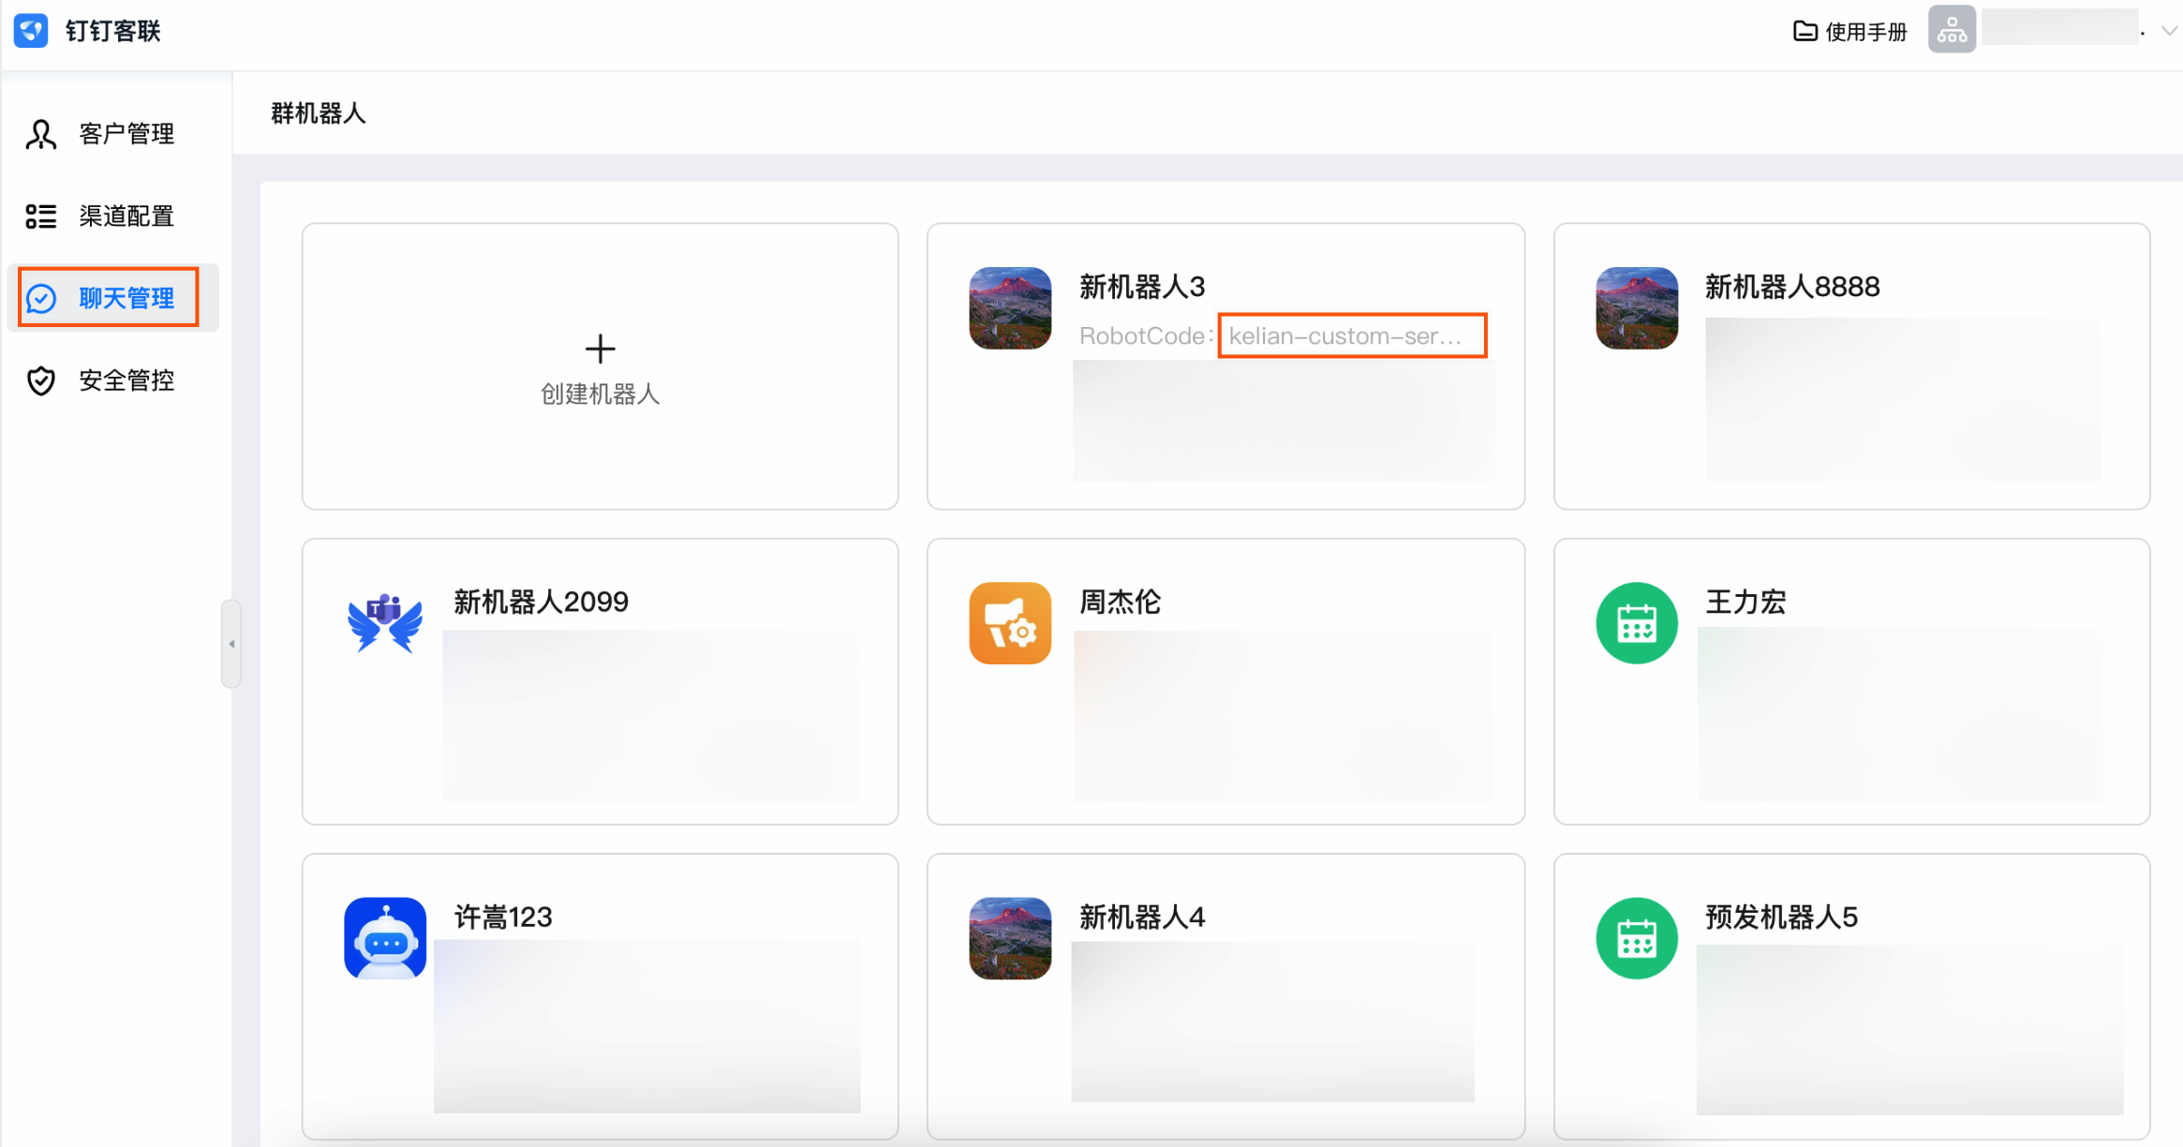Open the 新机器人8888 mountain avatar
This screenshot has height=1147, width=2183.
coord(1636,308)
